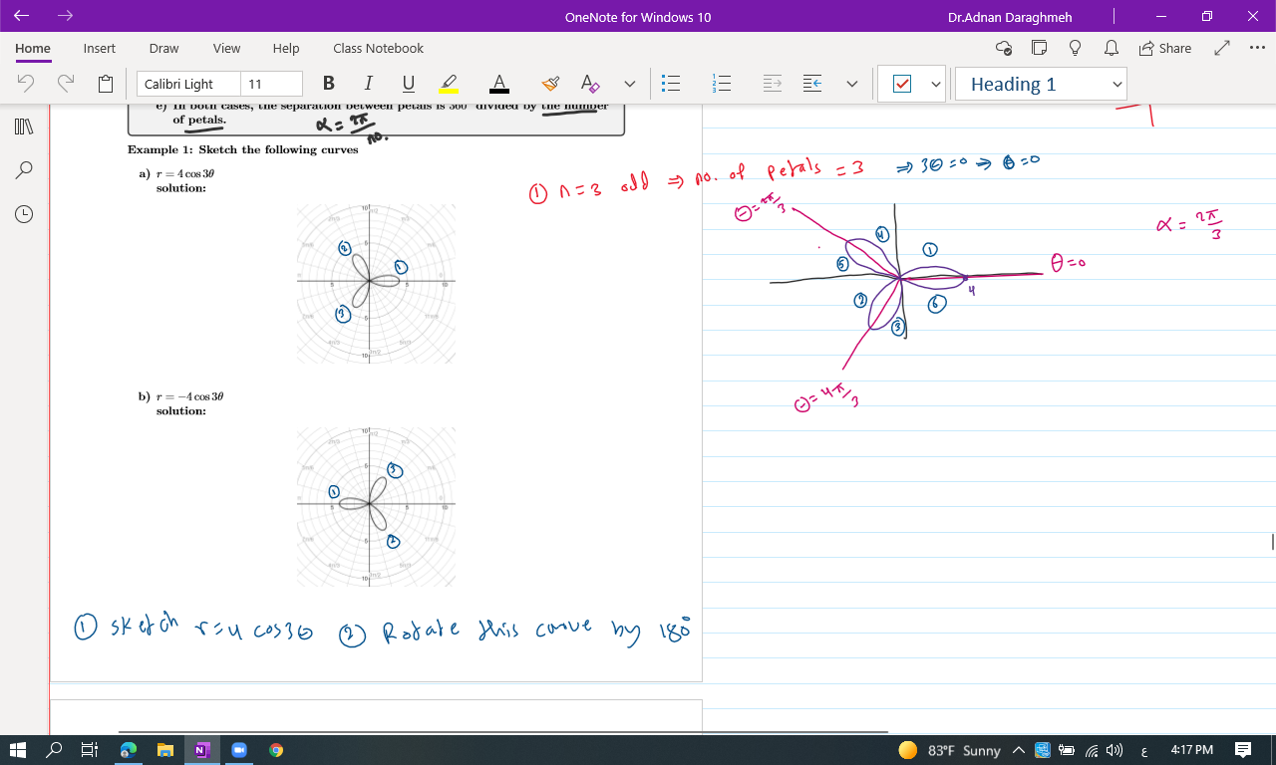
Task: Apply yellow highlight color
Action: point(449,84)
